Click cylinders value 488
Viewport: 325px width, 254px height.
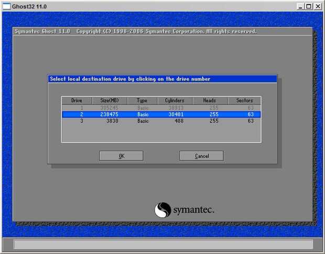(179, 121)
